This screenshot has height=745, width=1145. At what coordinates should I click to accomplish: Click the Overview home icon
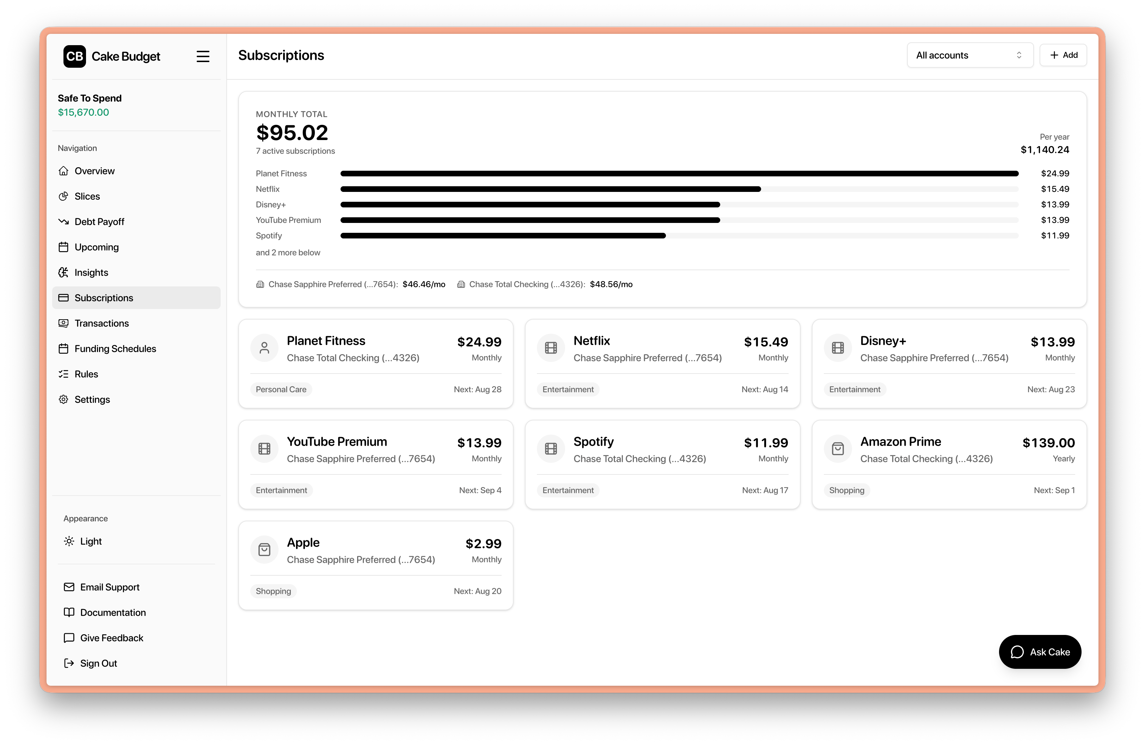[x=63, y=171]
